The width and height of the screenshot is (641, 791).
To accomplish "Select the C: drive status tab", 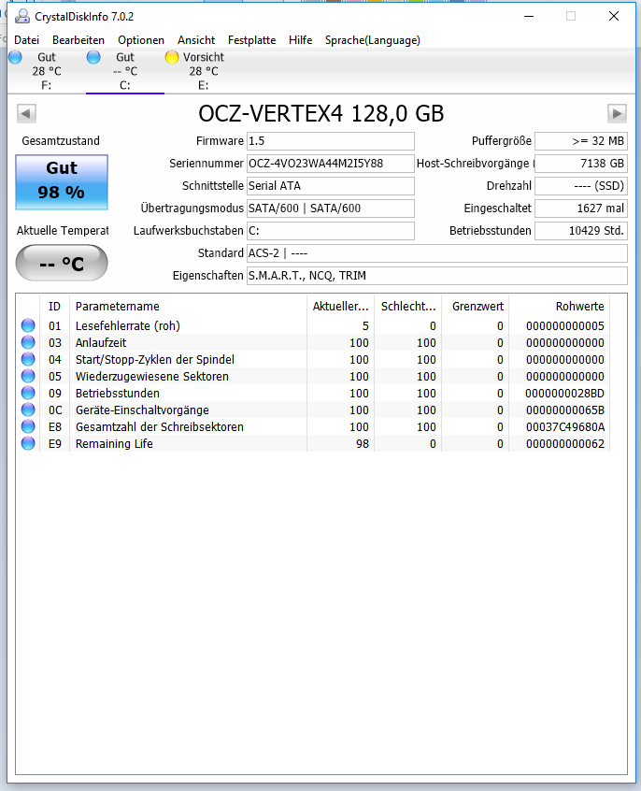I will (x=125, y=71).
